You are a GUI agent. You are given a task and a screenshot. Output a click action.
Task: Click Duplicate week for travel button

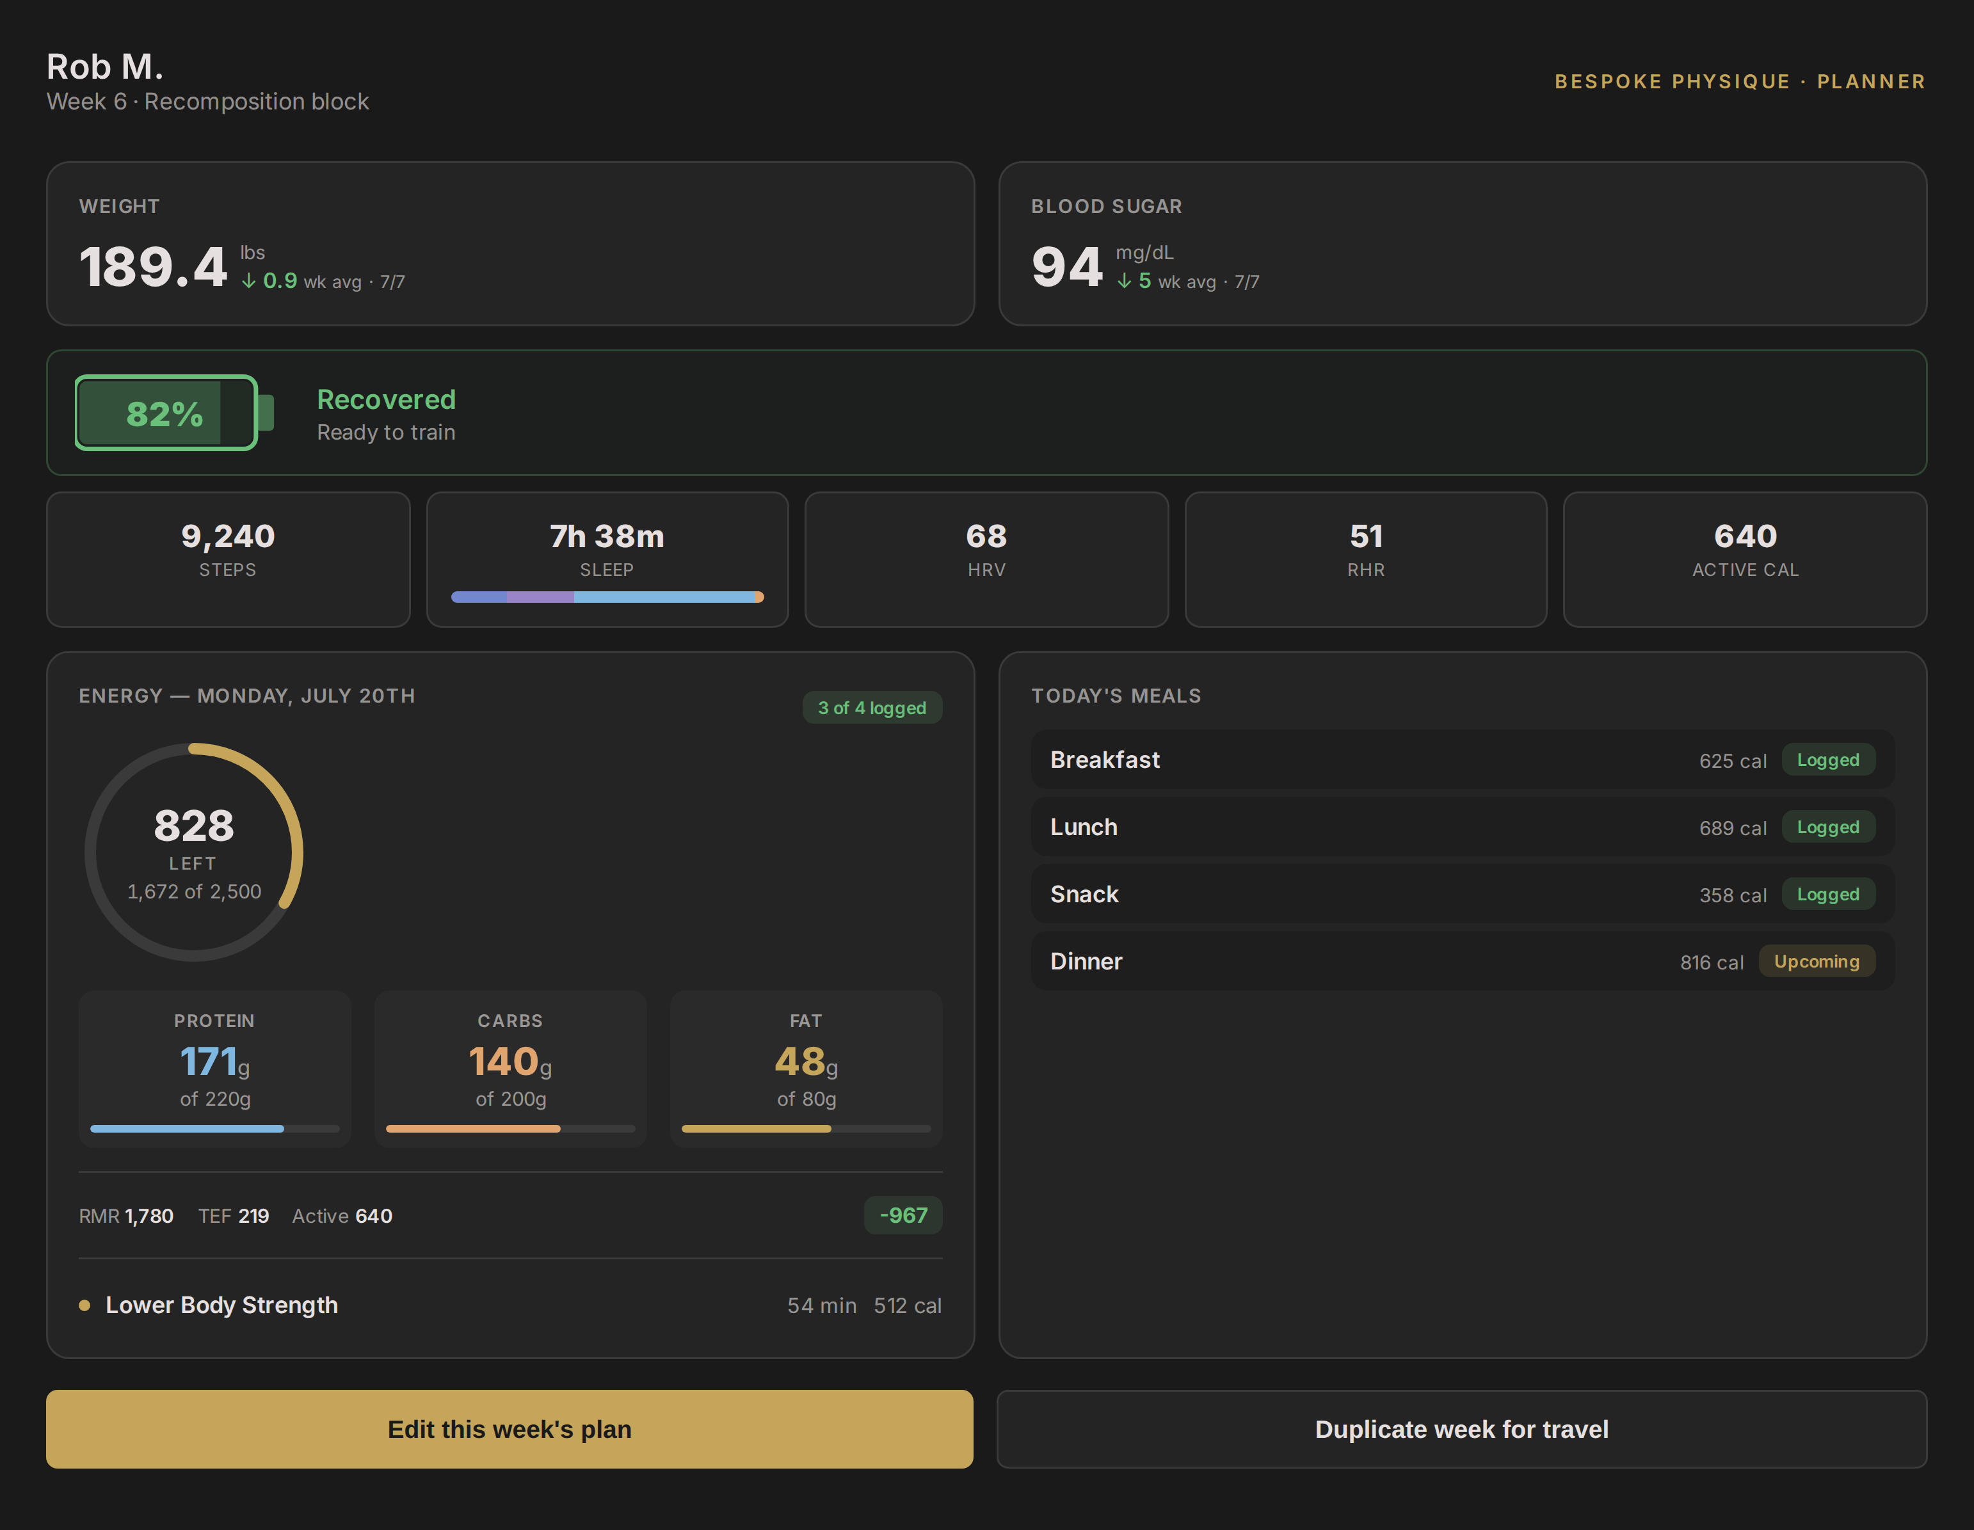coord(1461,1429)
